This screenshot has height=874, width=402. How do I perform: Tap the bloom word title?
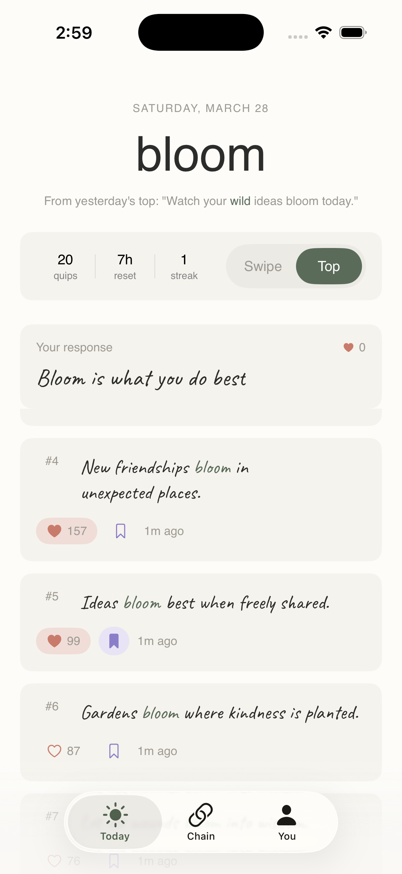pyautogui.click(x=200, y=154)
